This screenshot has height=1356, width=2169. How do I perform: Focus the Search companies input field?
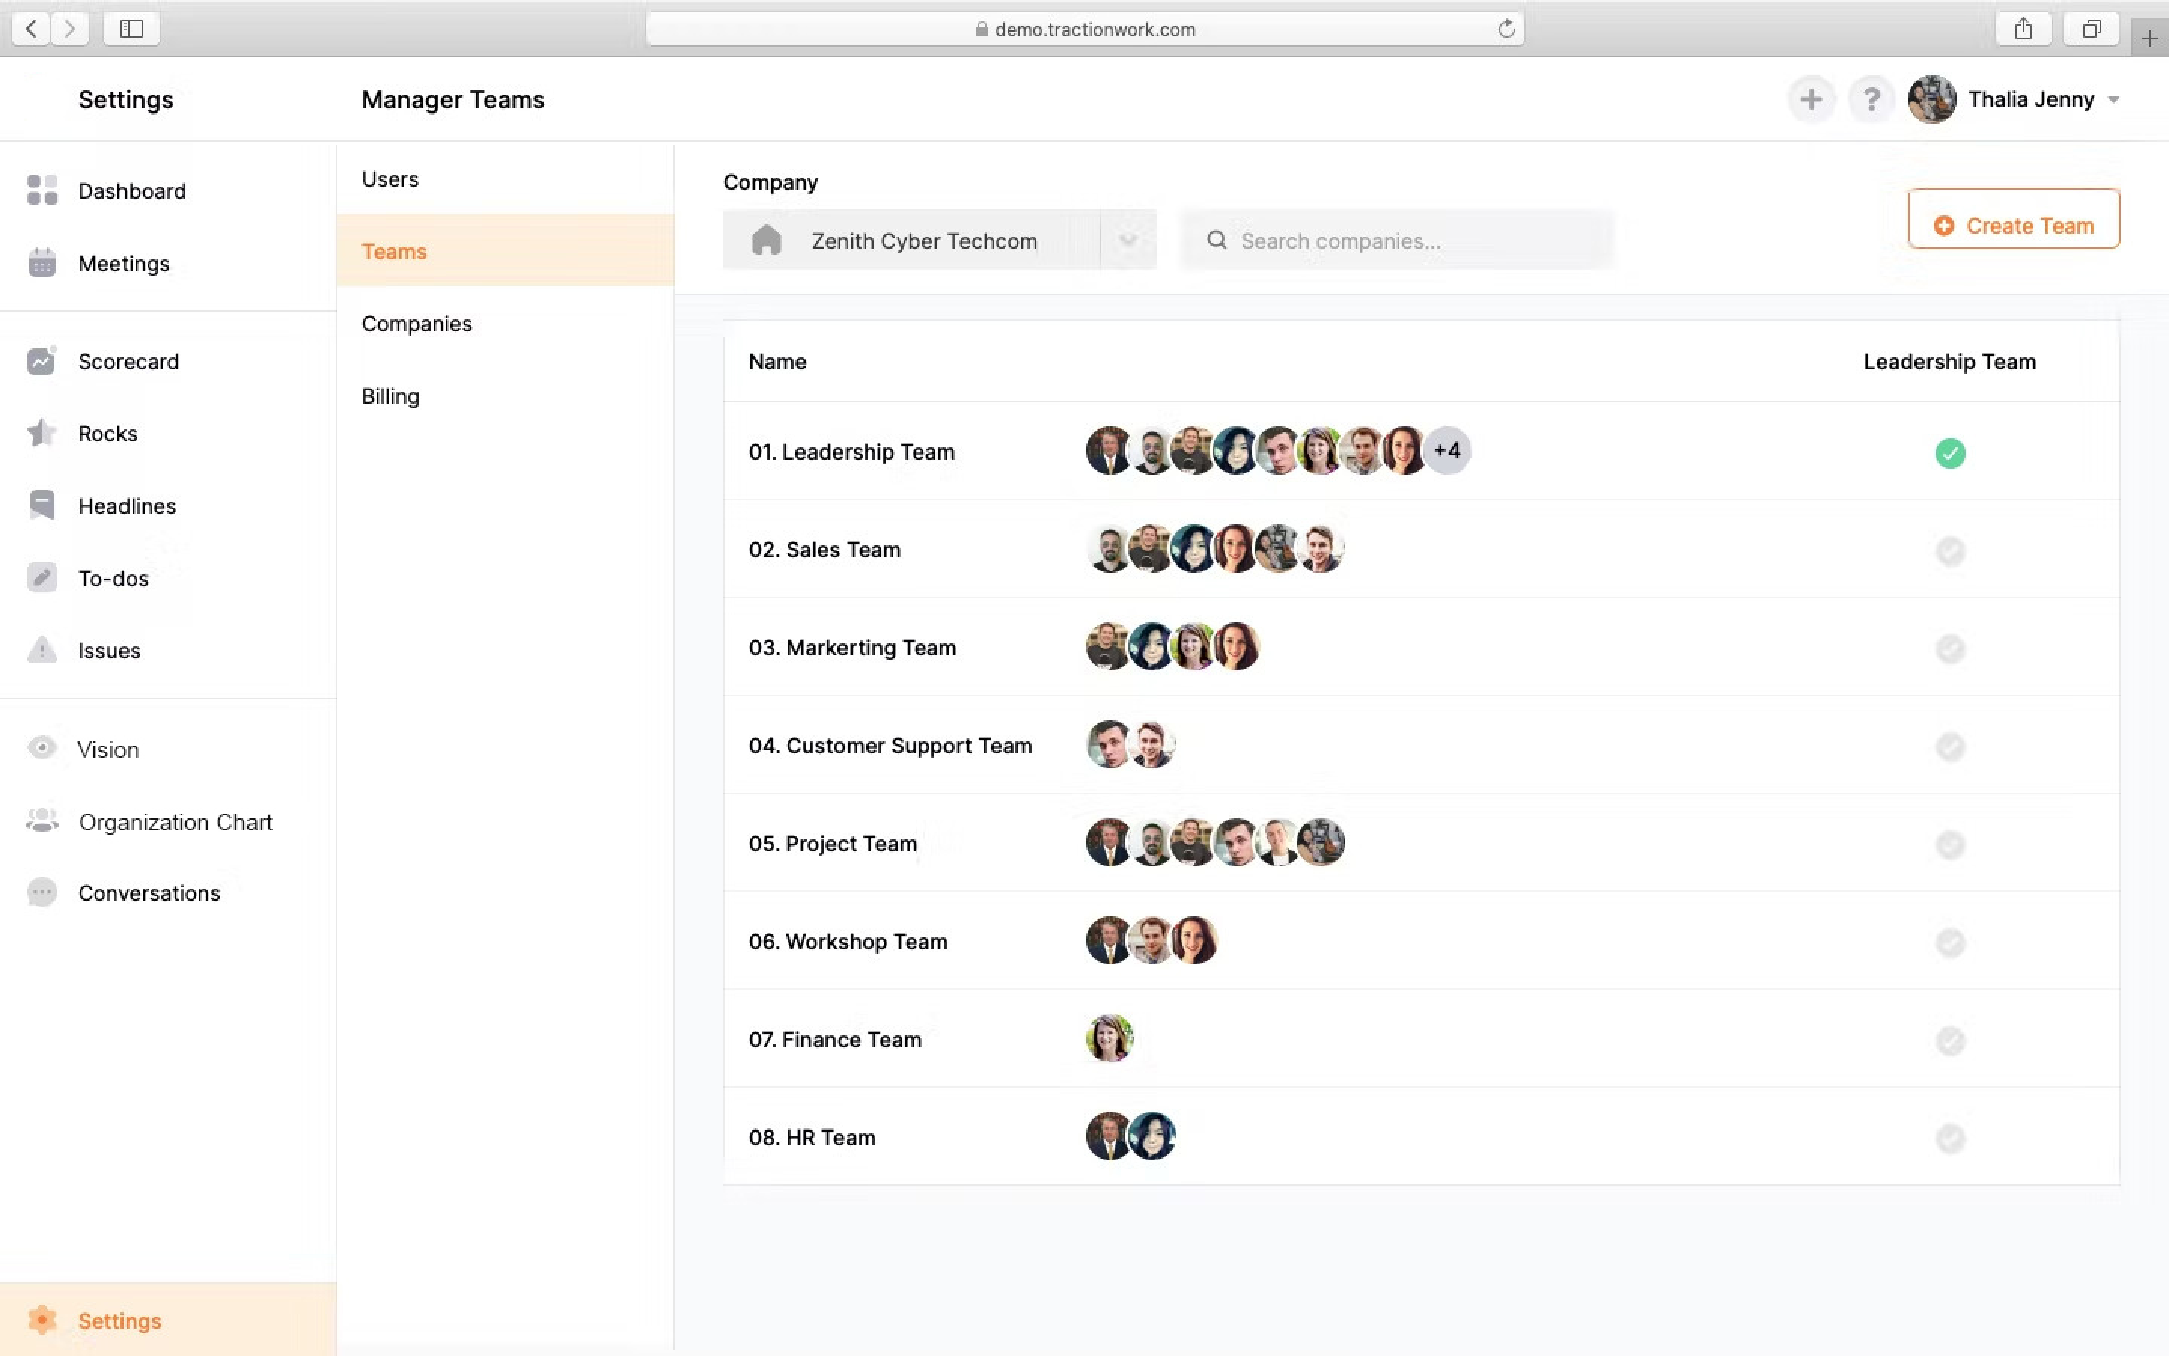click(1416, 240)
